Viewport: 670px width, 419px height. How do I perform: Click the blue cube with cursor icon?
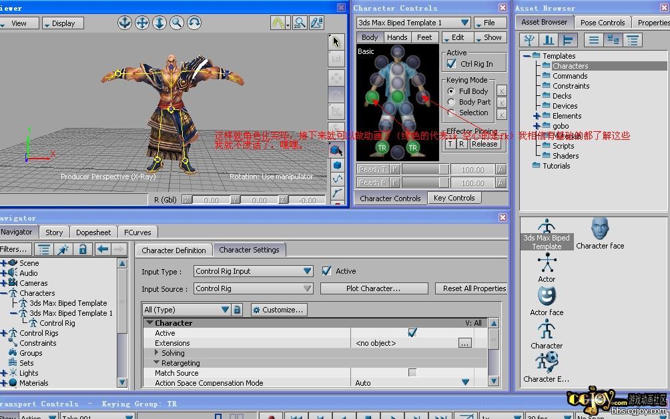pyautogui.click(x=336, y=150)
